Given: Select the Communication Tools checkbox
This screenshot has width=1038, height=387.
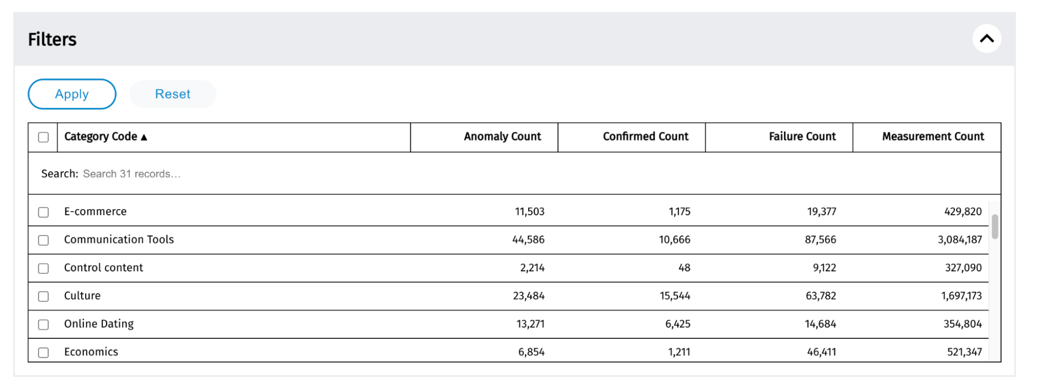Looking at the screenshot, I should pyautogui.click(x=44, y=240).
